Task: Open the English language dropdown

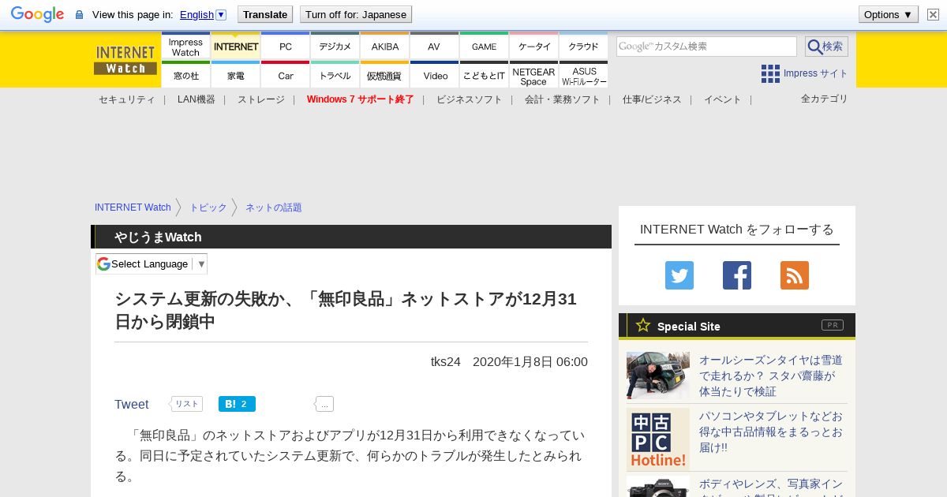Action: click(203, 14)
